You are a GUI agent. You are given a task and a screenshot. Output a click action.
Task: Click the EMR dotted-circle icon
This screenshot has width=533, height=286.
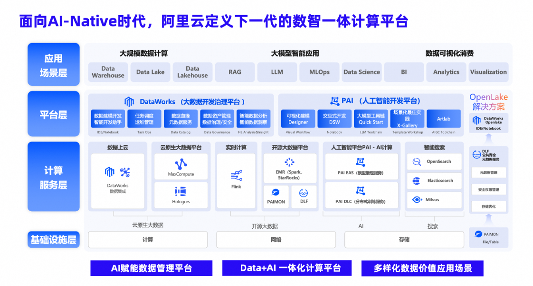coord(289,162)
